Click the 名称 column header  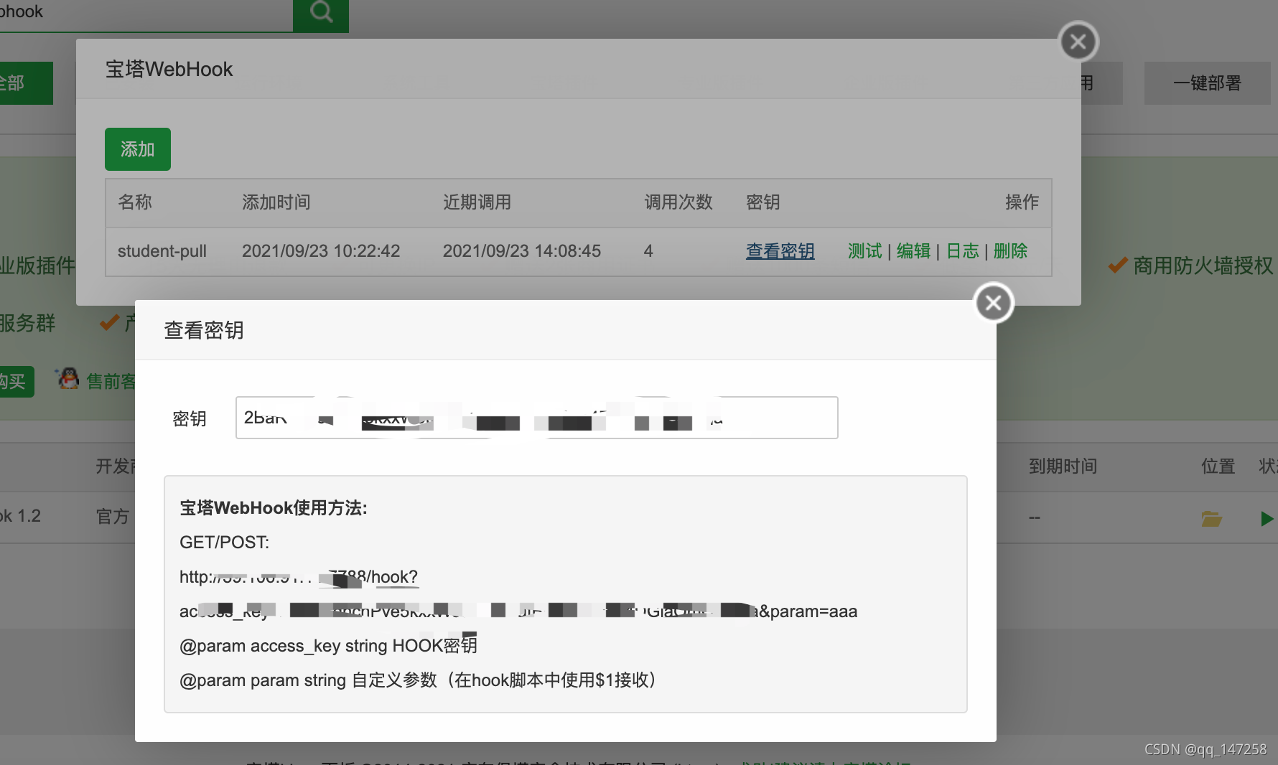coord(135,202)
